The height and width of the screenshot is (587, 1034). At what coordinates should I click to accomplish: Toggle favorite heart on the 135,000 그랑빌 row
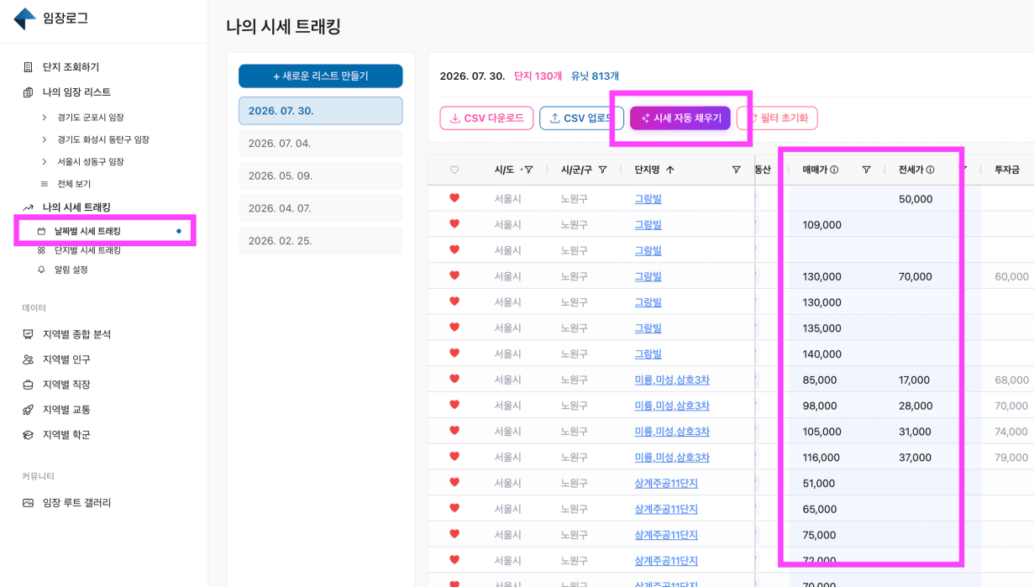tap(454, 328)
